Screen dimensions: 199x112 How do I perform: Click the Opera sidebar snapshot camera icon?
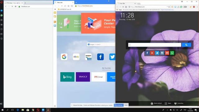2,20
